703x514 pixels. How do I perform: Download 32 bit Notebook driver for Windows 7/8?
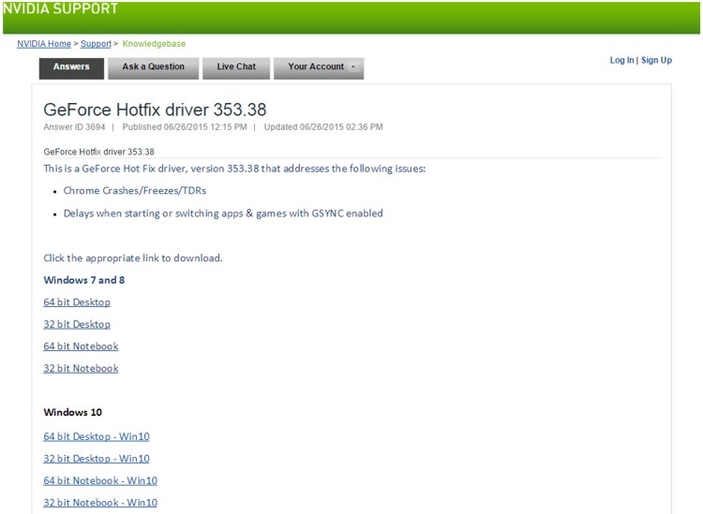tap(81, 368)
